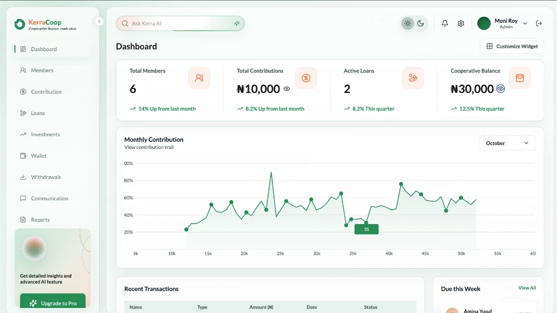Click the Total Contributions dollar icon
This screenshot has width=557, height=313.
coord(306,78)
